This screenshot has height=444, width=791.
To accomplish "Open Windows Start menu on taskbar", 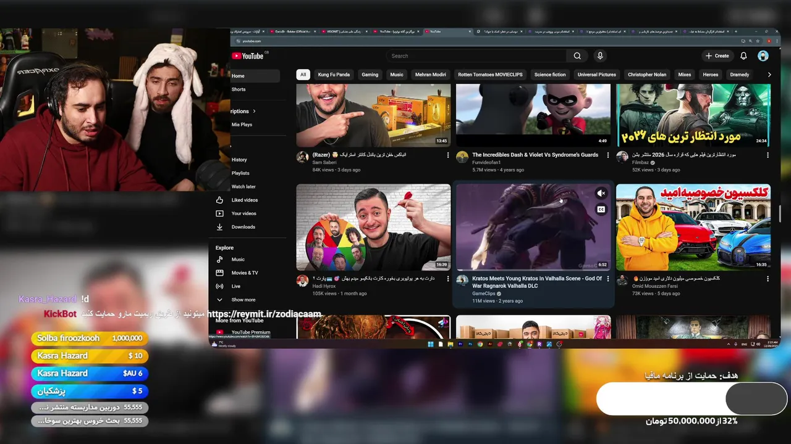I will 430,344.
